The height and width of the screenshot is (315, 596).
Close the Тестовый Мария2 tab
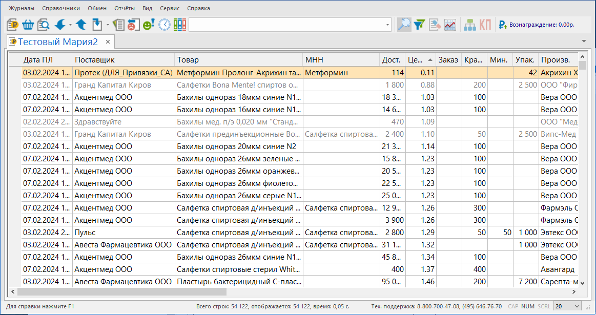[x=108, y=42]
